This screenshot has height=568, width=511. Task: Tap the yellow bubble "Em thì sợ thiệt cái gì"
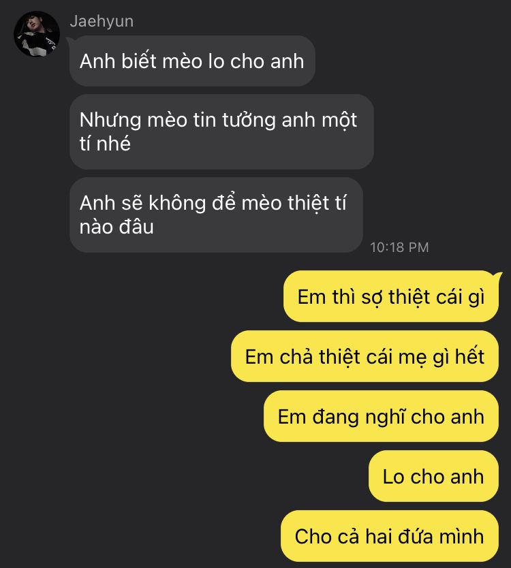(391, 296)
